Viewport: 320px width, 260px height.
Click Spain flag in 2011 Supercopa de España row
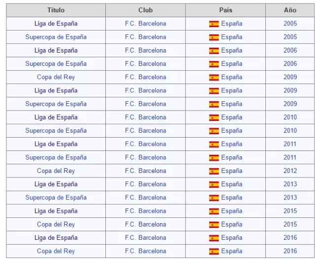[214, 158]
